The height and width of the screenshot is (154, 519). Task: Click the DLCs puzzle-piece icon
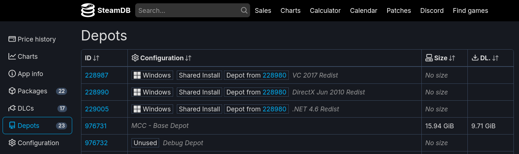point(12,108)
